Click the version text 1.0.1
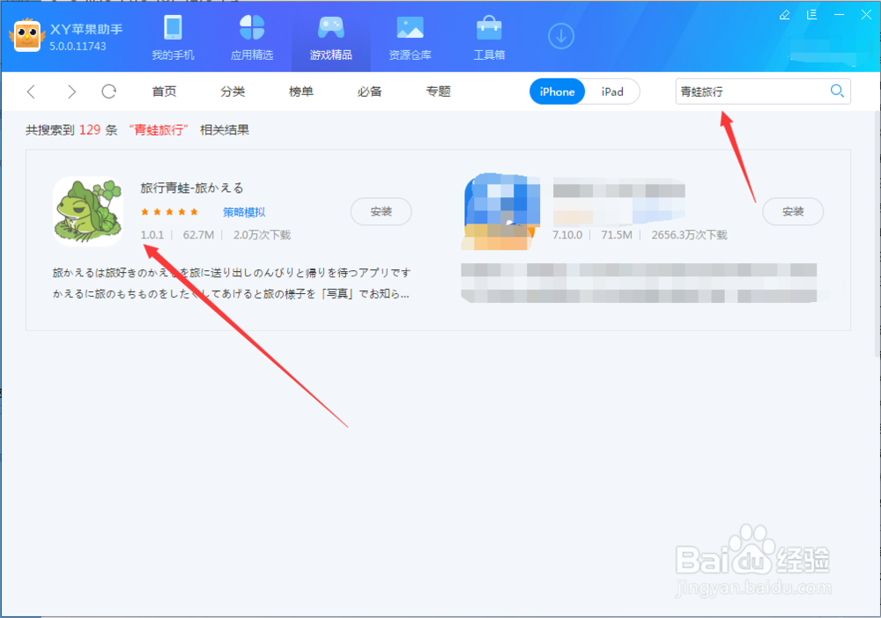Screen dimensions: 881x618 point(152,235)
